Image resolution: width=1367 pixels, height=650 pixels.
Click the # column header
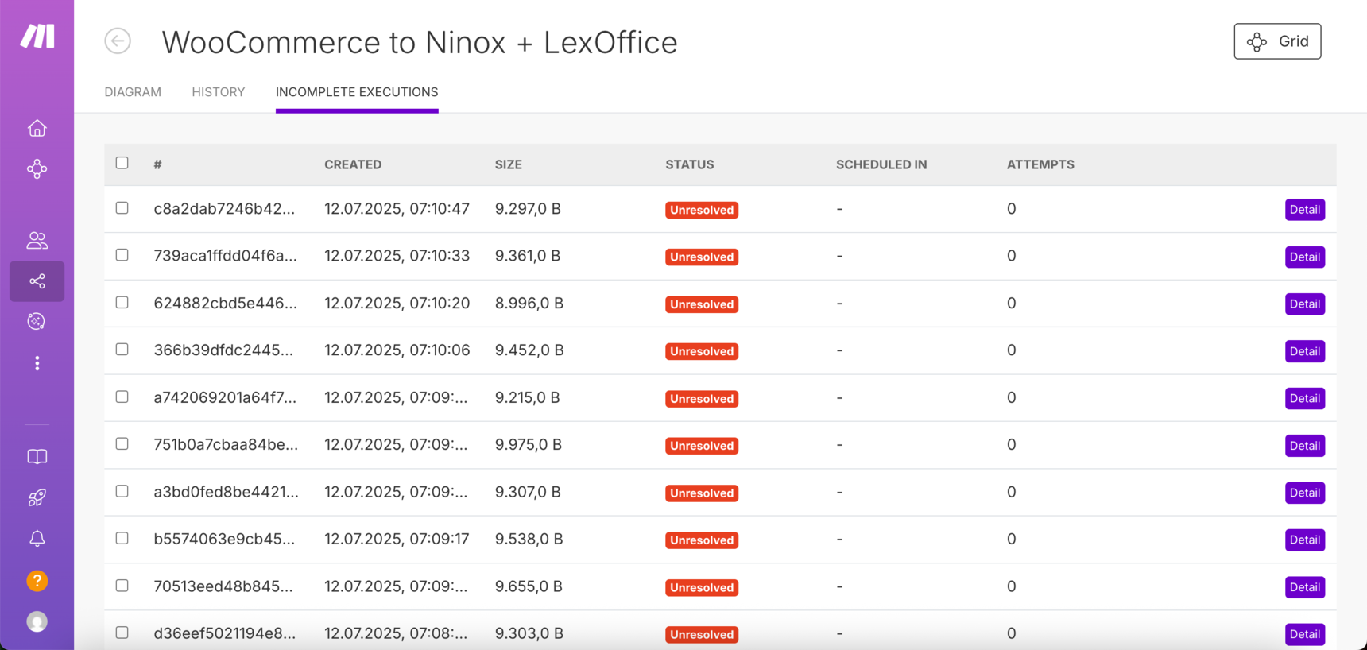157,164
